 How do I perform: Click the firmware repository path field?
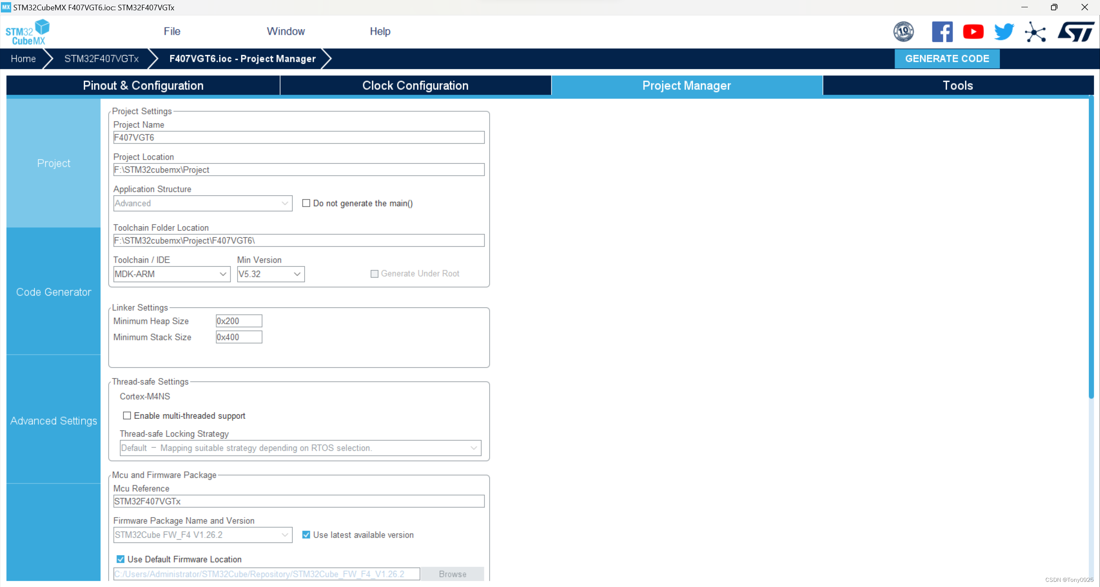266,574
